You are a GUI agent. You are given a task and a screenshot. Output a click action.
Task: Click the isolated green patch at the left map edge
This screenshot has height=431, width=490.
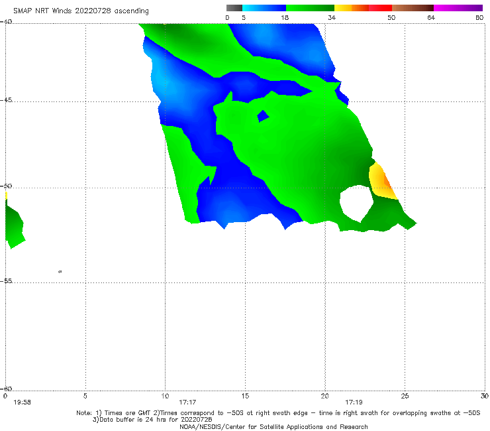[14, 224]
